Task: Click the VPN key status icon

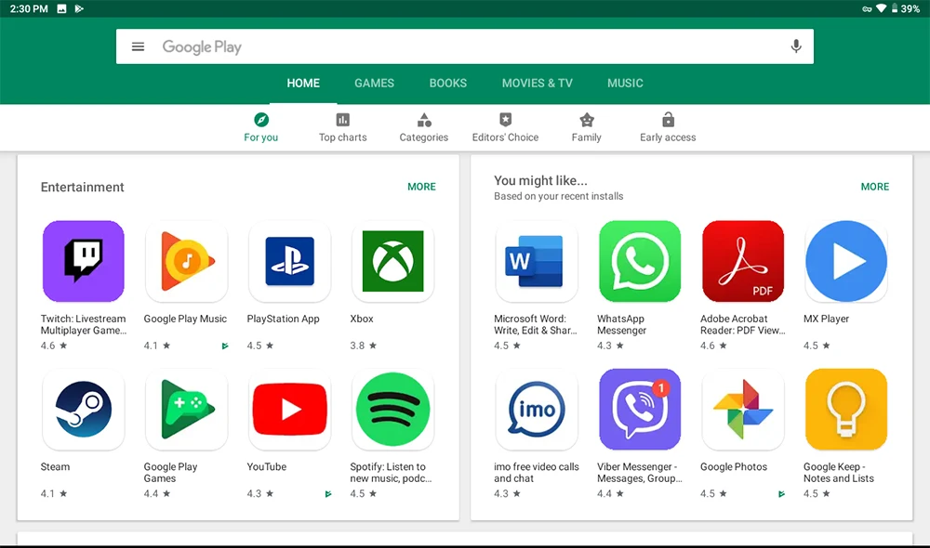Action: click(867, 9)
